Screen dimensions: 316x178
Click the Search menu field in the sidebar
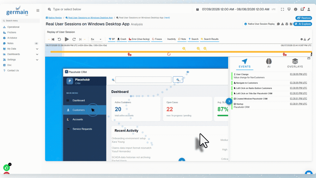pyautogui.click(x=21, y=21)
